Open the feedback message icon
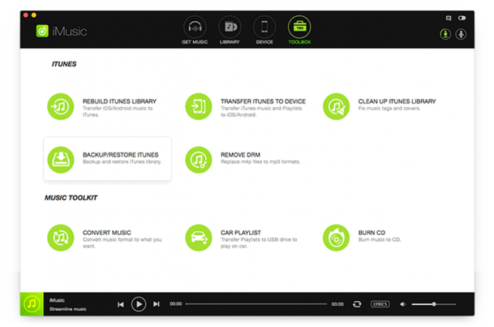This screenshot has width=494, height=327. click(x=449, y=18)
